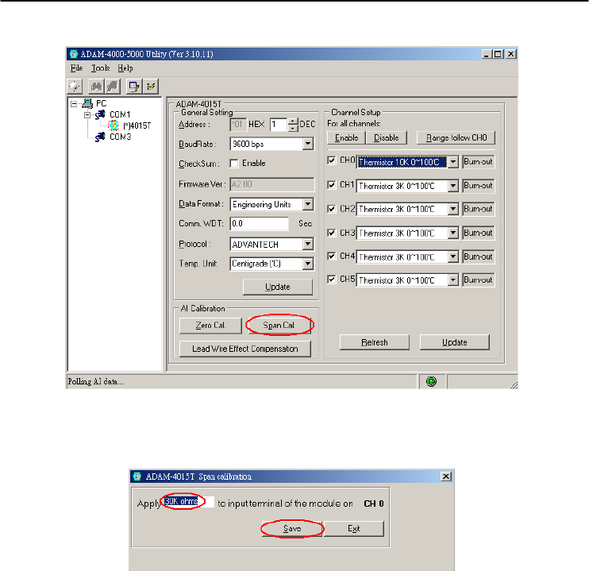The image size is (589, 571).
Task: Open the Protocol dropdown
Action: (308, 244)
